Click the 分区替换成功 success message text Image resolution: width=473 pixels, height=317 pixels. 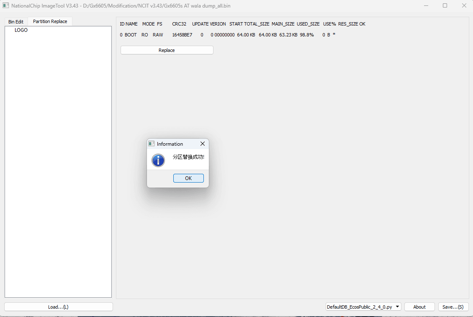[189, 156]
